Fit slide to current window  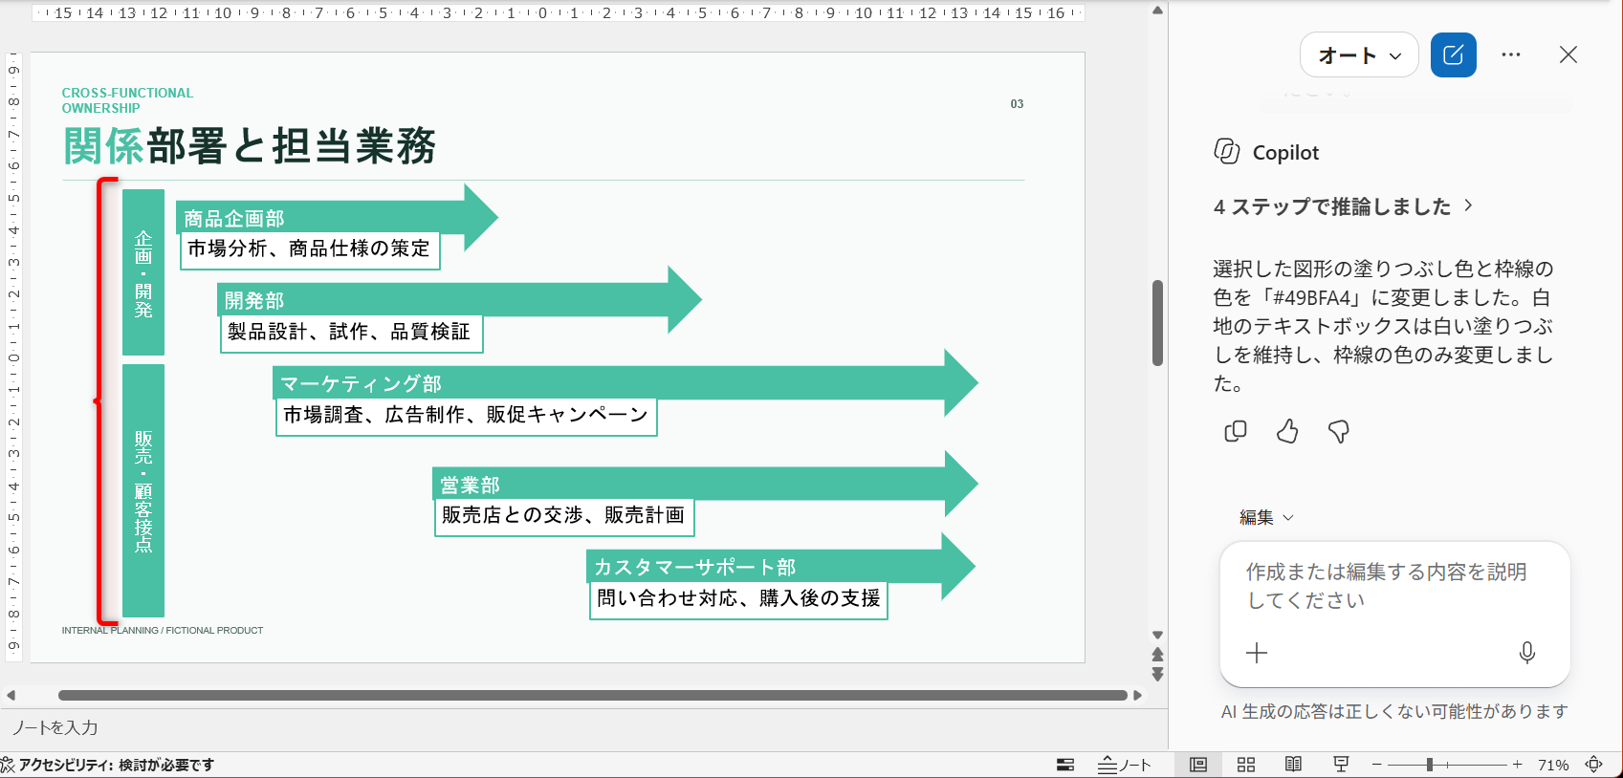(1594, 765)
